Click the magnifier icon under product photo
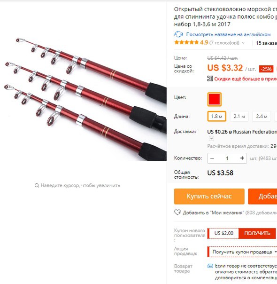The width and height of the screenshot is (277, 284). coord(37,185)
